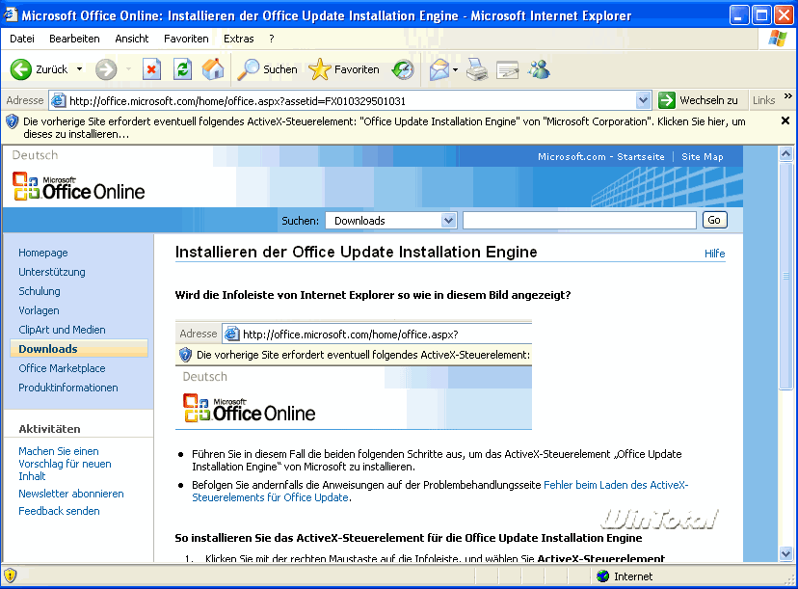Click the Wechseln zu button
The height and width of the screenshot is (589, 798).
coord(698,100)
